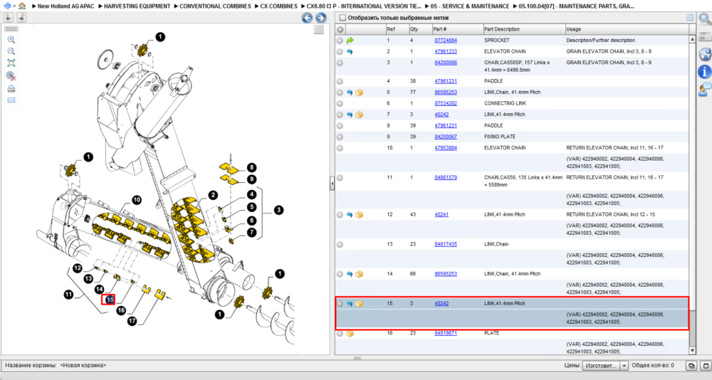Print the parts diagram
The width and height of the screenshot is (712, 380).
[11, 88]
